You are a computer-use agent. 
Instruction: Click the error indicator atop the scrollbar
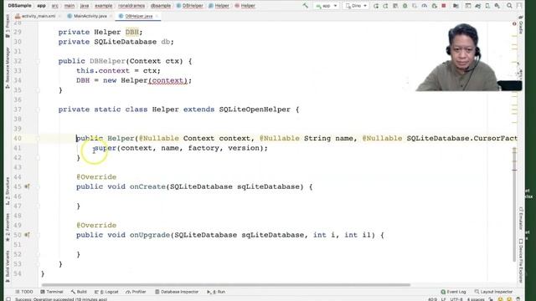tap(514, 24)
